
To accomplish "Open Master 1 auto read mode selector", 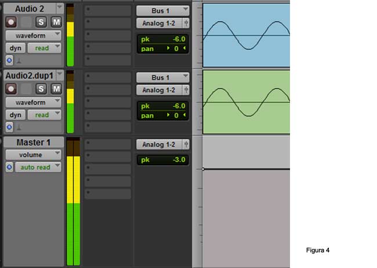I will pos(38,167).
